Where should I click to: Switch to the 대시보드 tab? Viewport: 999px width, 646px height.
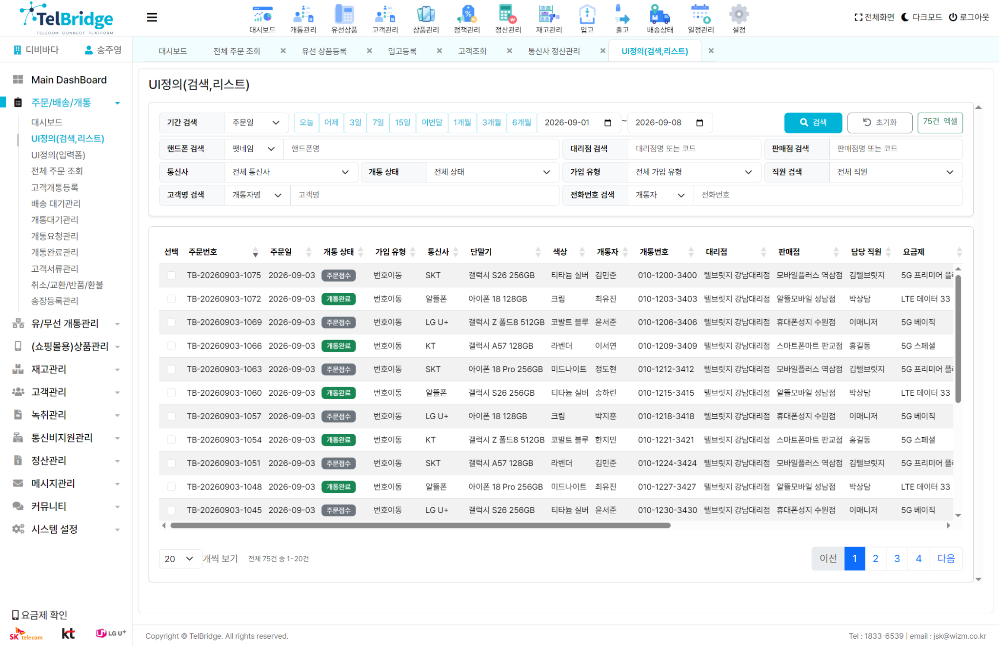[173, 51]
